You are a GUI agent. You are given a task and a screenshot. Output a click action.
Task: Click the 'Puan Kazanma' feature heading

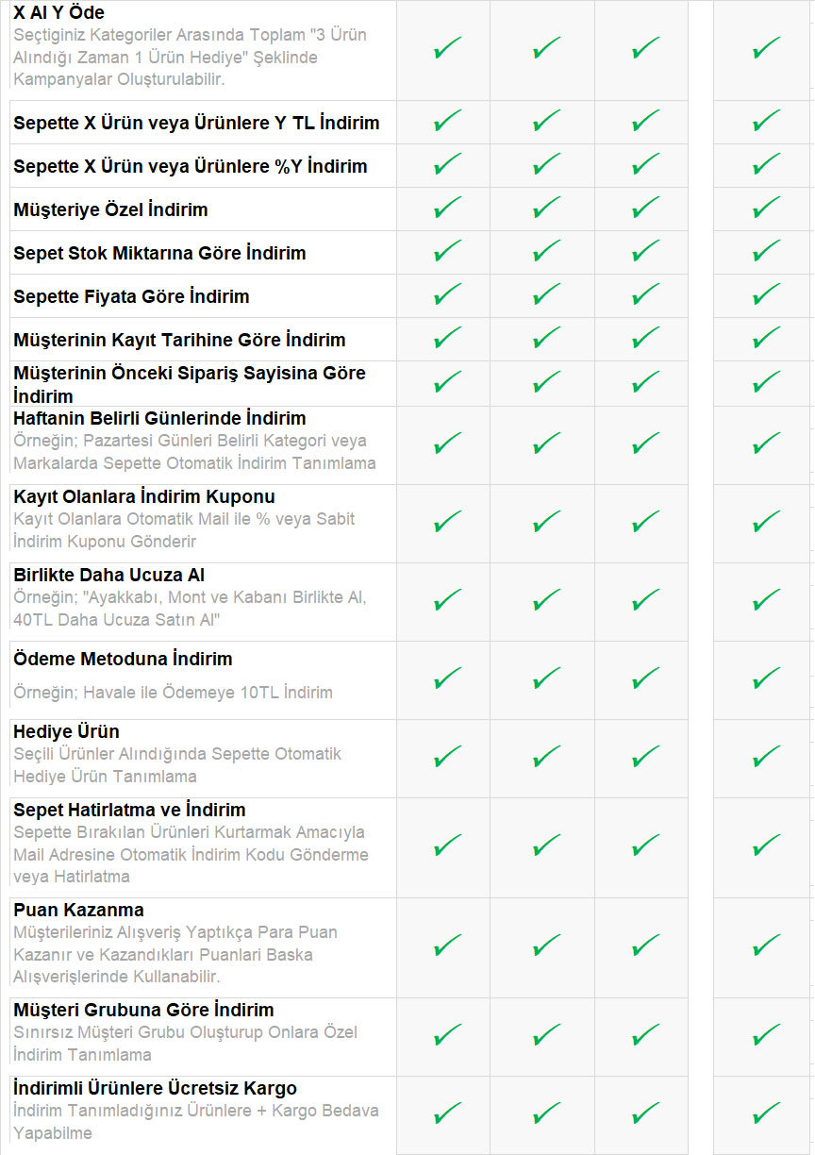pyautogui.click(x=78, y=910)
